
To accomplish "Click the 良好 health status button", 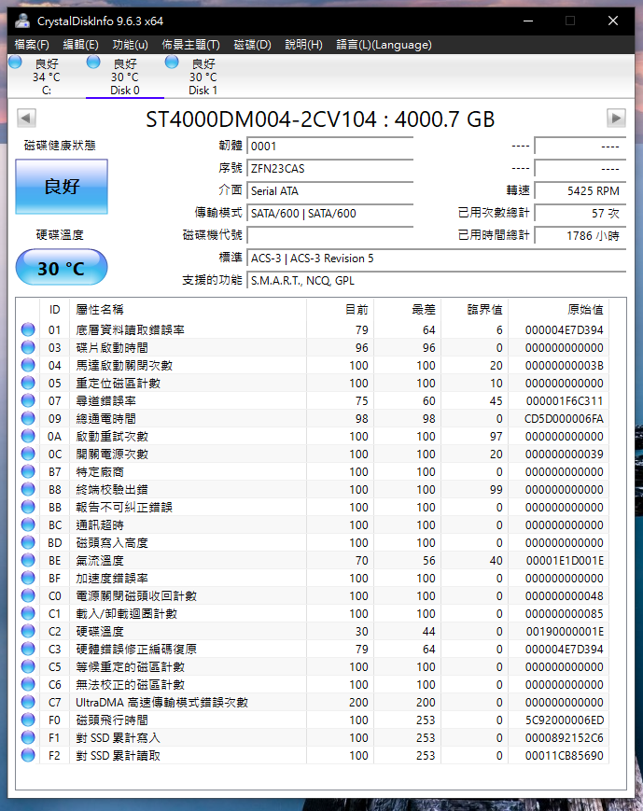I will (62, 187).
